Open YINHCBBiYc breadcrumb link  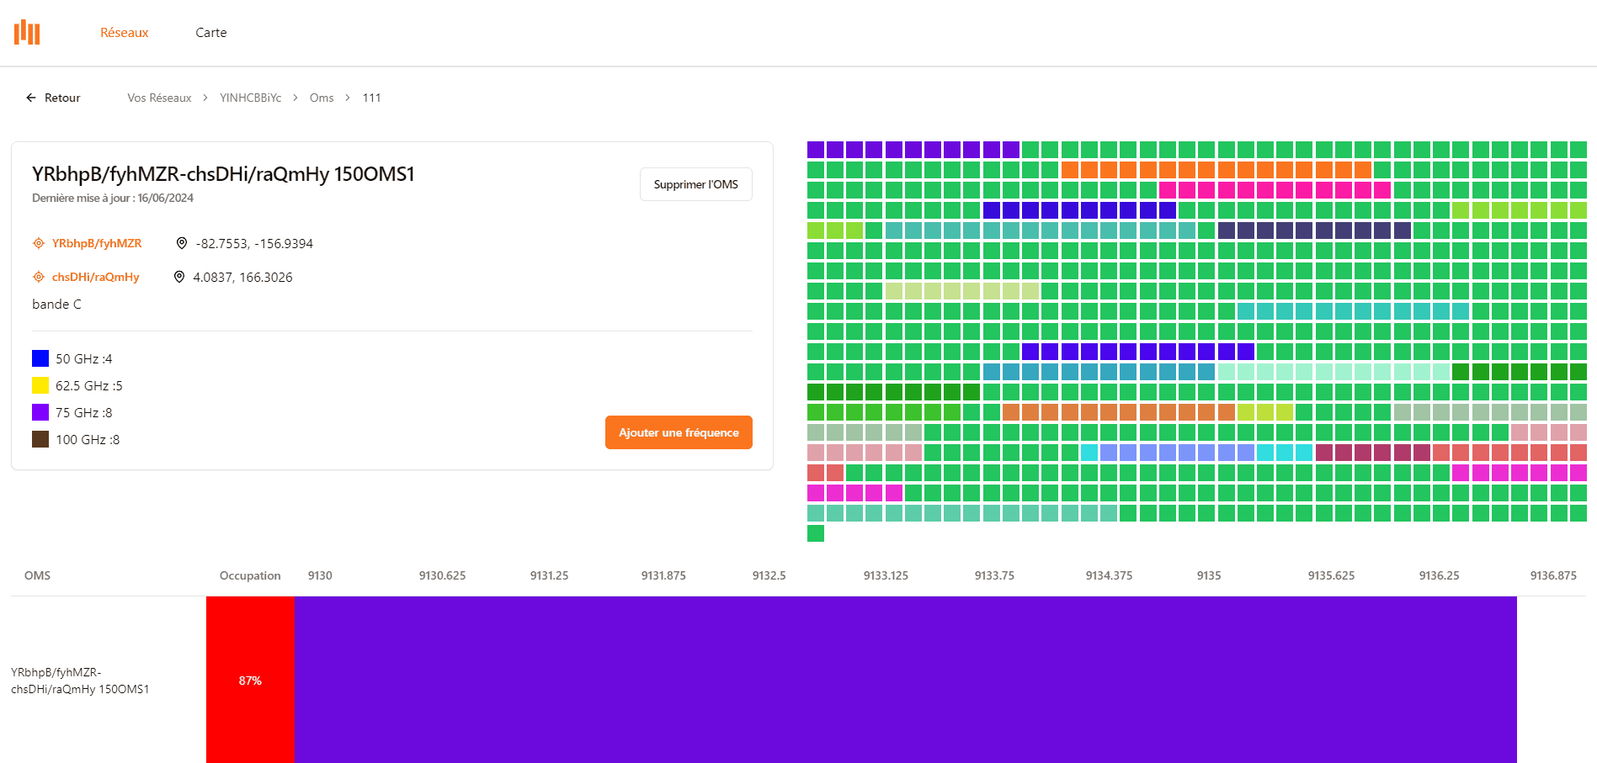point(250,98)
